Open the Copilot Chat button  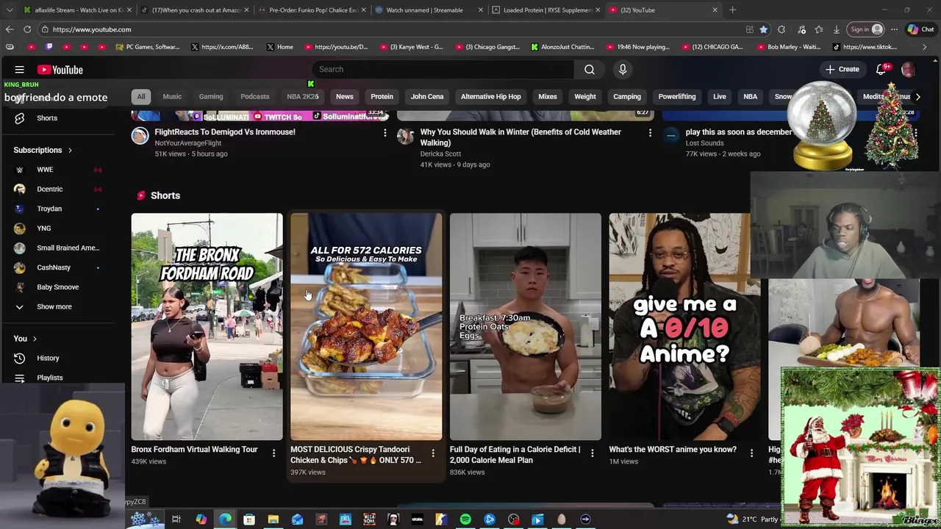[920, 29]
